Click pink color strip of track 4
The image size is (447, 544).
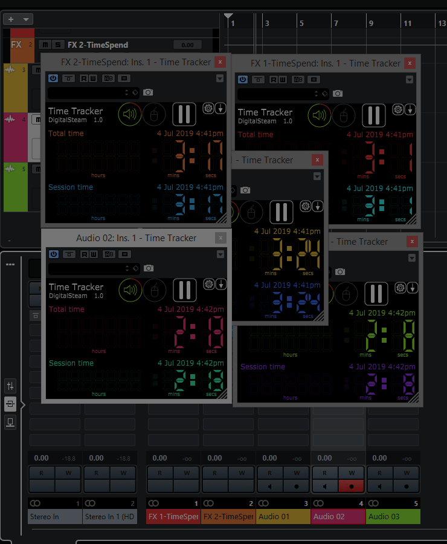(x=16, y=137)
